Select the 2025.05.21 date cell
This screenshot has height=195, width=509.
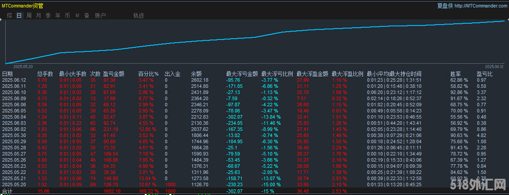(x=13, y=178)
